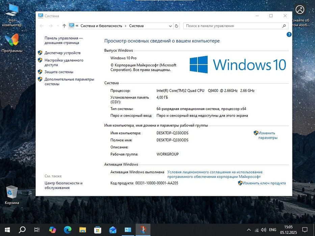Open Task View on taskbar
This screenshot has width=315, height=236.
[37, 230]
